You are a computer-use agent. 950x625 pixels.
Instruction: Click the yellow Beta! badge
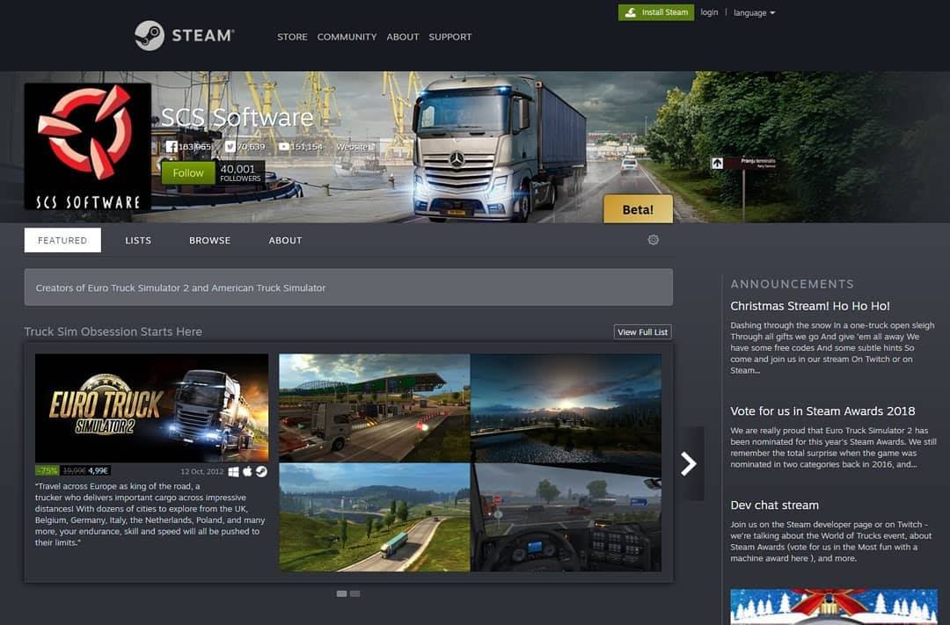click(x=638, y=209)
